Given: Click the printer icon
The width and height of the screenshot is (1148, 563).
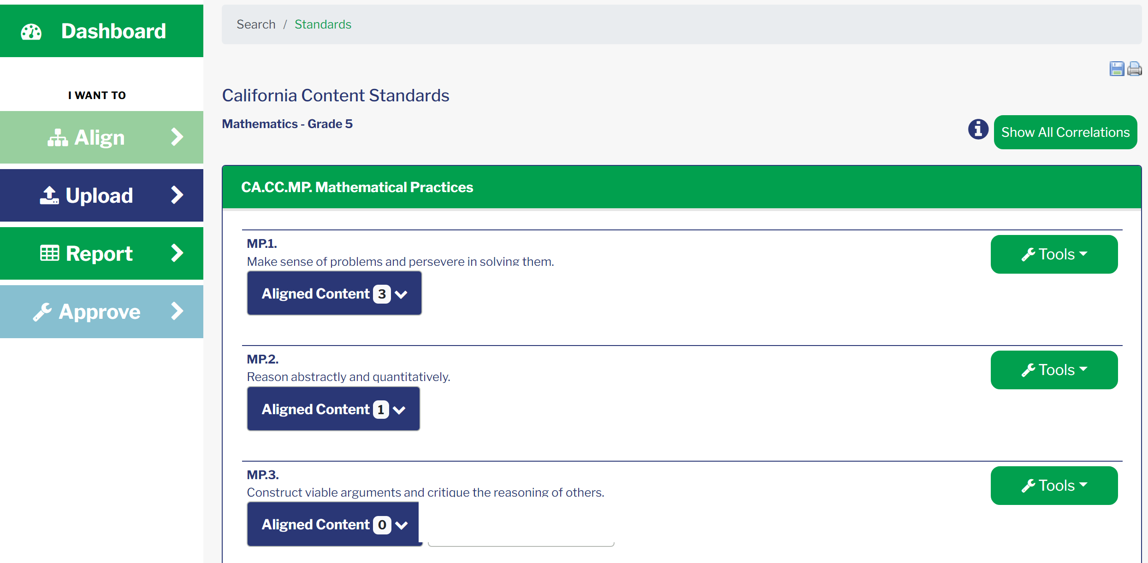Looking at the screenshot, I should [x=1134, y=69].
